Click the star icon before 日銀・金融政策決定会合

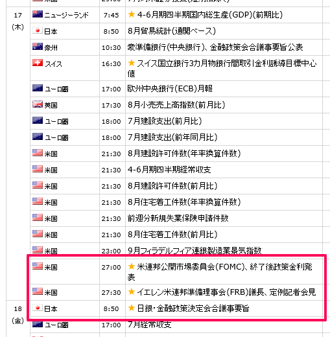[x=132, y=308]
